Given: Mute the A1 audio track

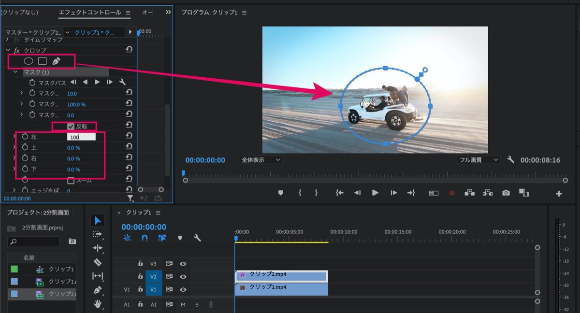Looking at the screenshot, I should (183, 304).
